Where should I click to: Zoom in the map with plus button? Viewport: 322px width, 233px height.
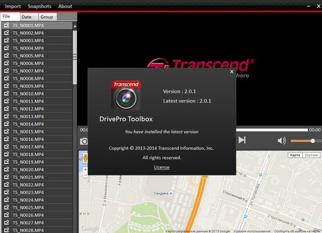coord(85,170)
